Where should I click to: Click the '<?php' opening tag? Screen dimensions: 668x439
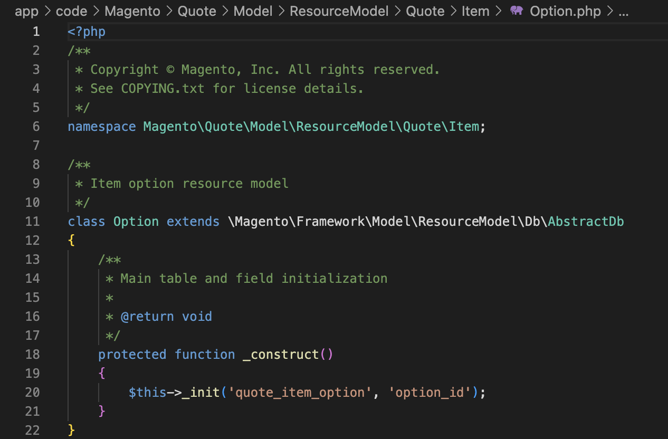click(x=87, y=32)
